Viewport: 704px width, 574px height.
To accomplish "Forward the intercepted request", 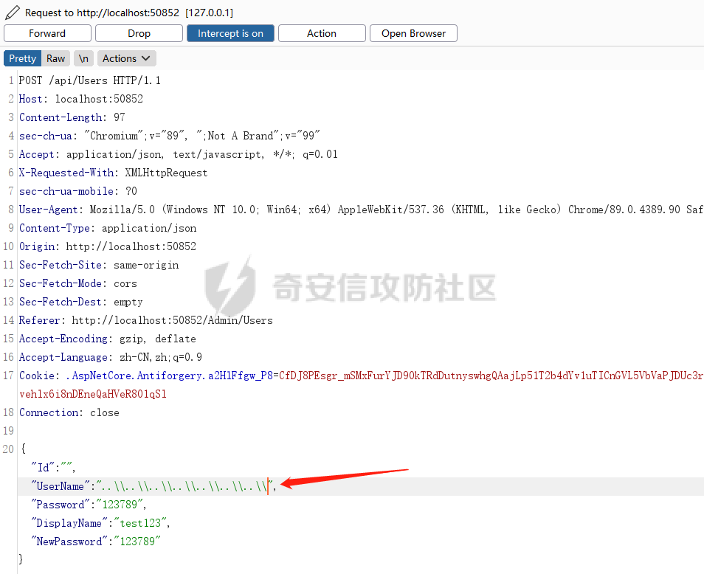I will tap(47, 33).
